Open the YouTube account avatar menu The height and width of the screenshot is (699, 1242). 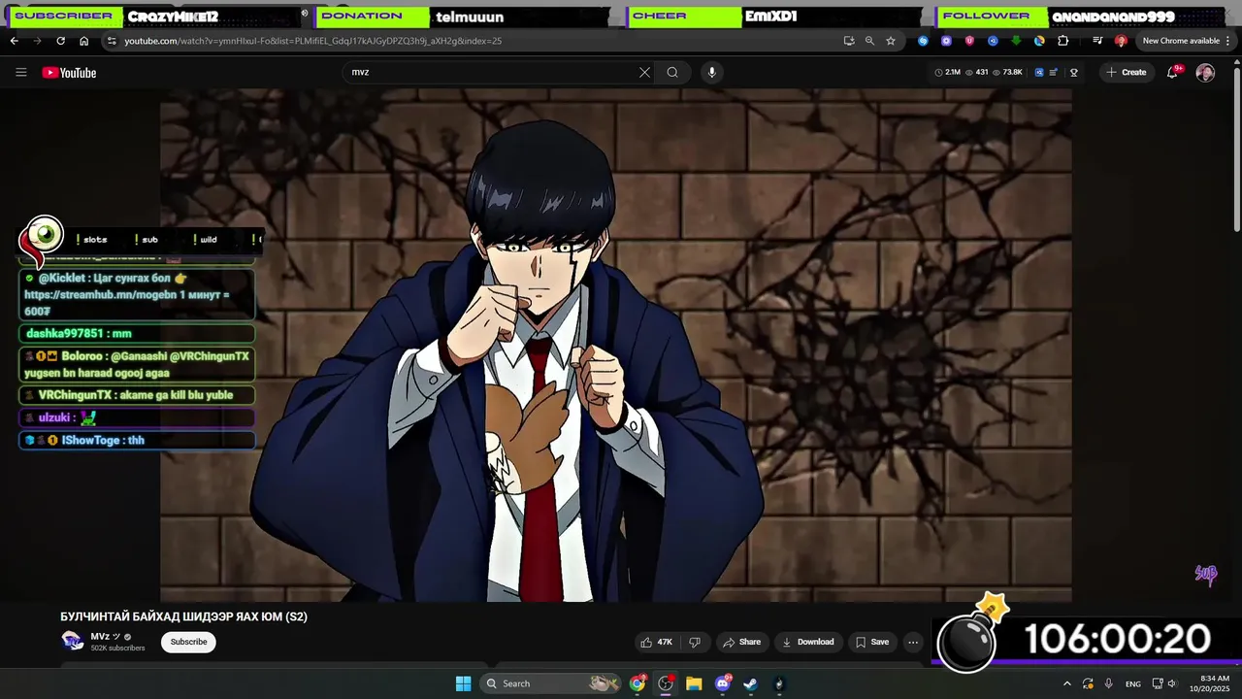1205,73
